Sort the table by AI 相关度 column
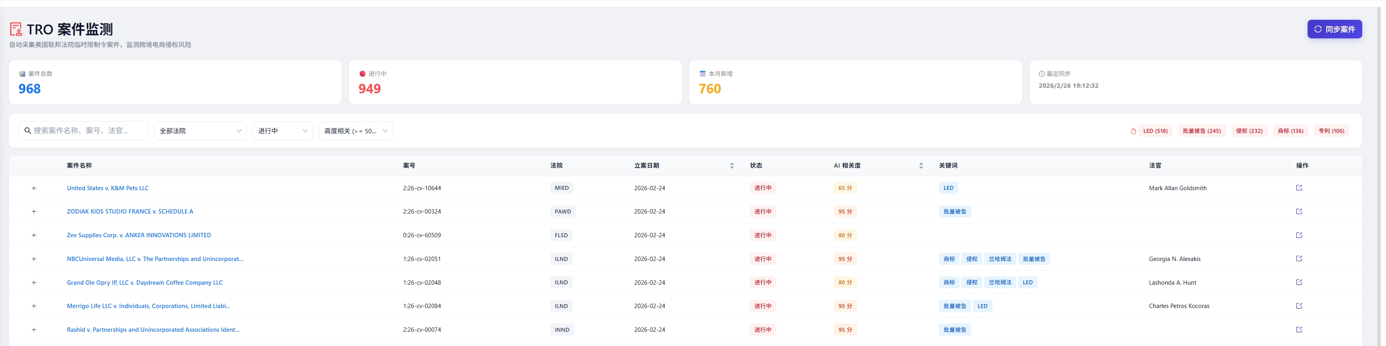The width and height of the screenshot is (1386, 346). tap(920, 166)
